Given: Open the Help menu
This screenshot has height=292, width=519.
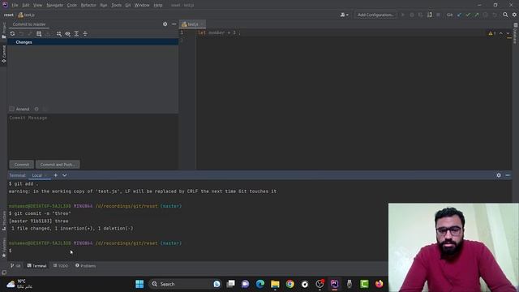Looking at the screenshot, I should click(158, 5).
